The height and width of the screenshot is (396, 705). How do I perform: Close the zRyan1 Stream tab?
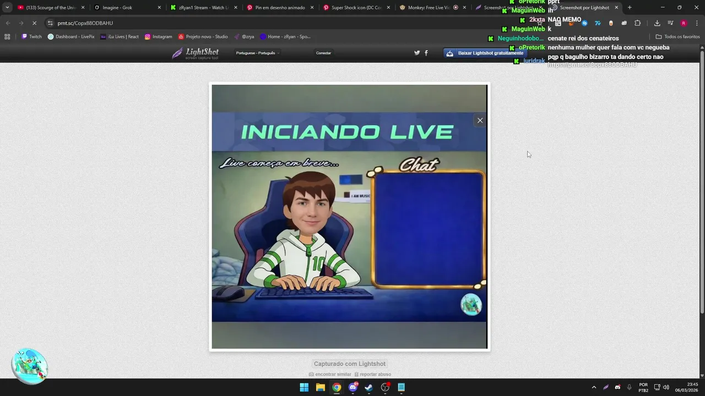235,8
